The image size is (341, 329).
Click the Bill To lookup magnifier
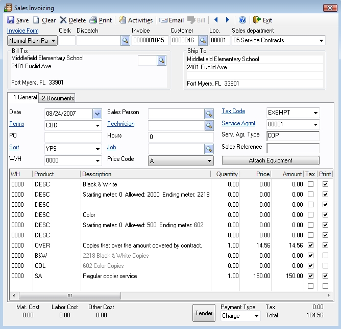click(162, 60)
